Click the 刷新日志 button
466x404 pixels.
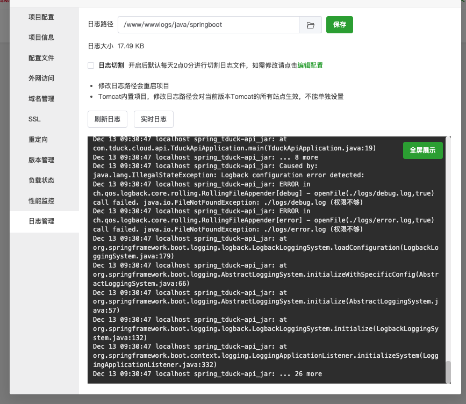point(107,119)
